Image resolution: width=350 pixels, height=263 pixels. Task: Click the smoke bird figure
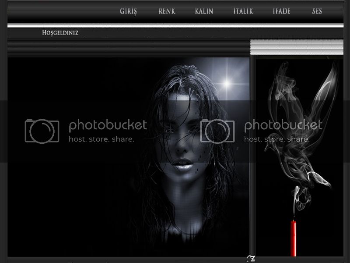click(302, 127)
